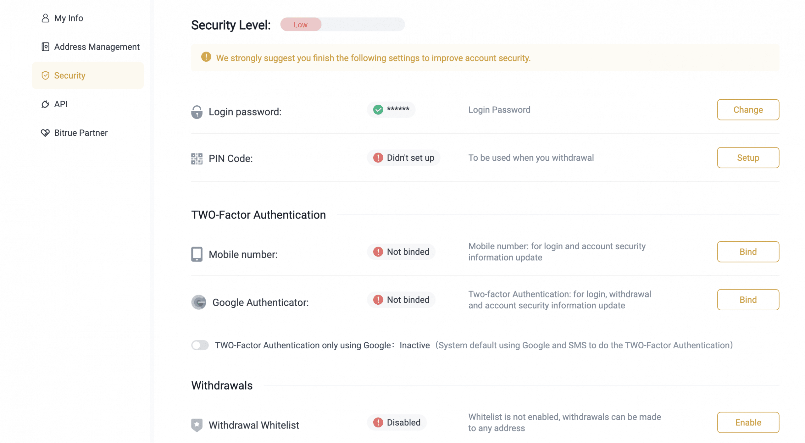Click Bind for Mobile number
Image resolution: width=805 pixels, height=443 pixels.
748,252
